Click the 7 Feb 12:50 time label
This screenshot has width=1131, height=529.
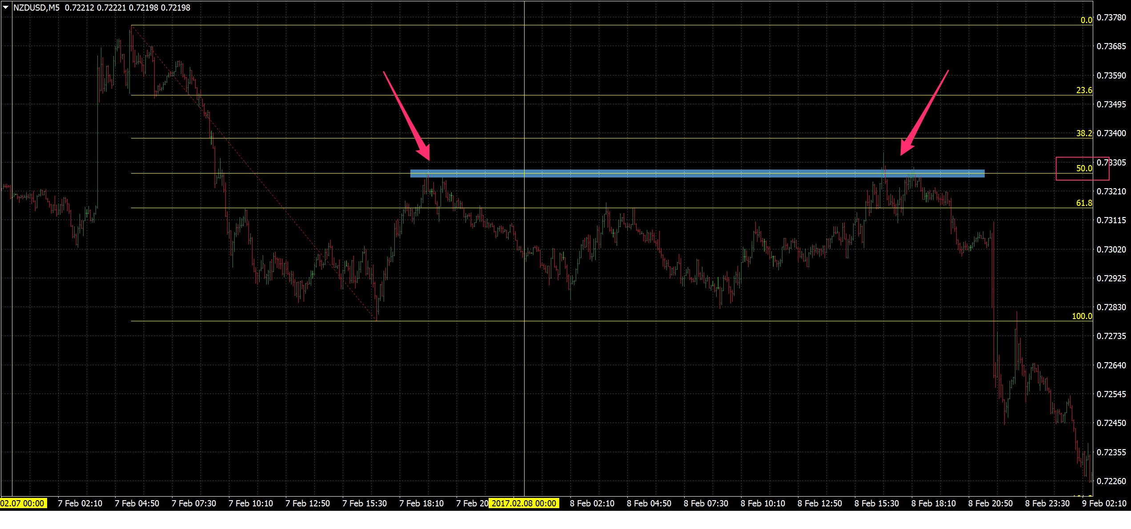click(308, 503)
